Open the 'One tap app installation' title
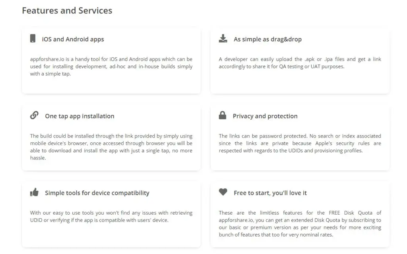Image resolution: width=407 pixels, height=254 pixels. pyautogui.click(x=79, y=116)
